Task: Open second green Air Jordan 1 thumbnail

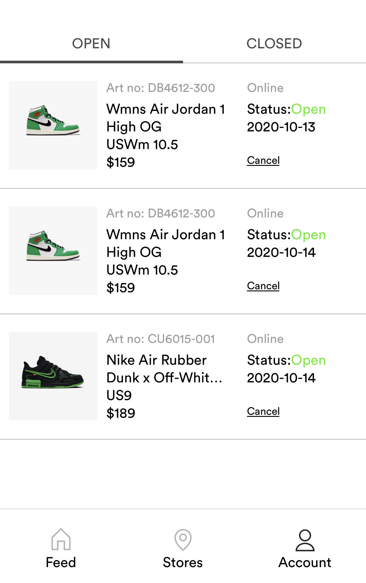Action: (53, 251)
